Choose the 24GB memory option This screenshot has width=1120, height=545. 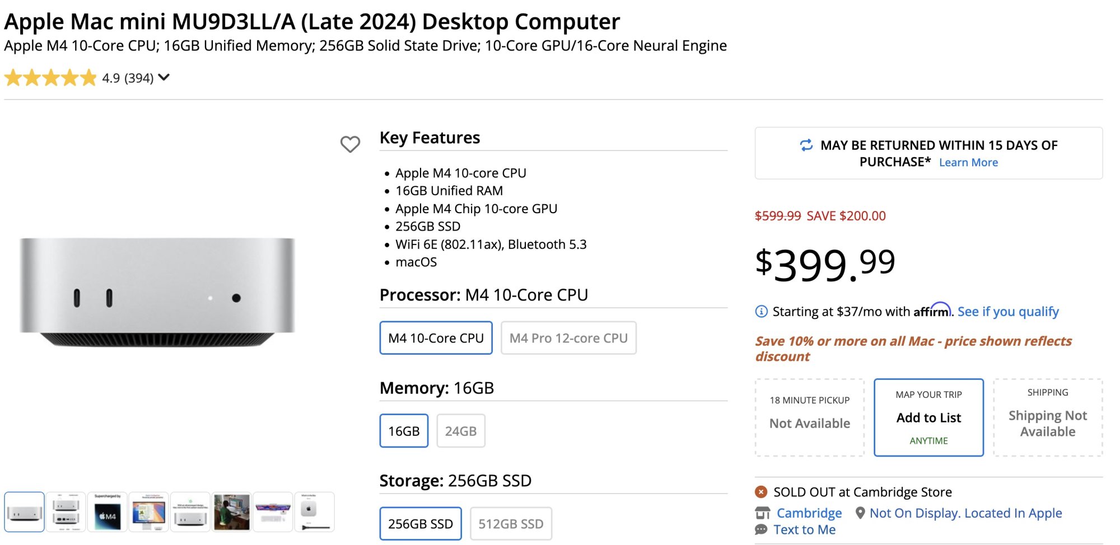tap(460, 431)
